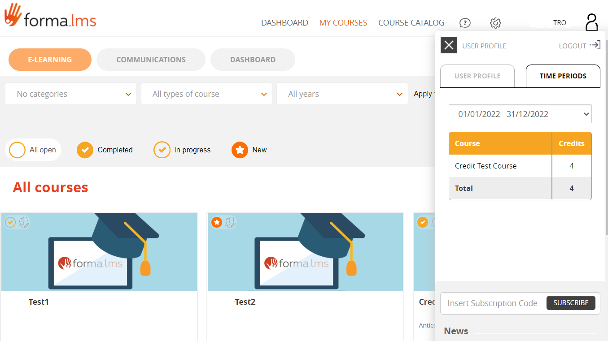Open the Credit Test Course link

tap(486, 166)
